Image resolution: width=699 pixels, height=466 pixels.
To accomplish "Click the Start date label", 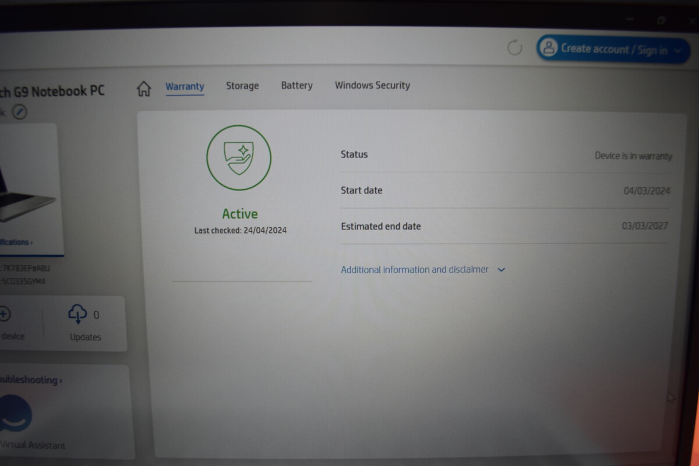I will (362, 190).
